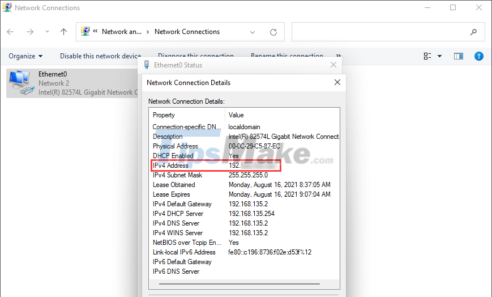Click the details list horizontal scrollbar
Viewport: 492px width, 297px height.
pos(239,284)
